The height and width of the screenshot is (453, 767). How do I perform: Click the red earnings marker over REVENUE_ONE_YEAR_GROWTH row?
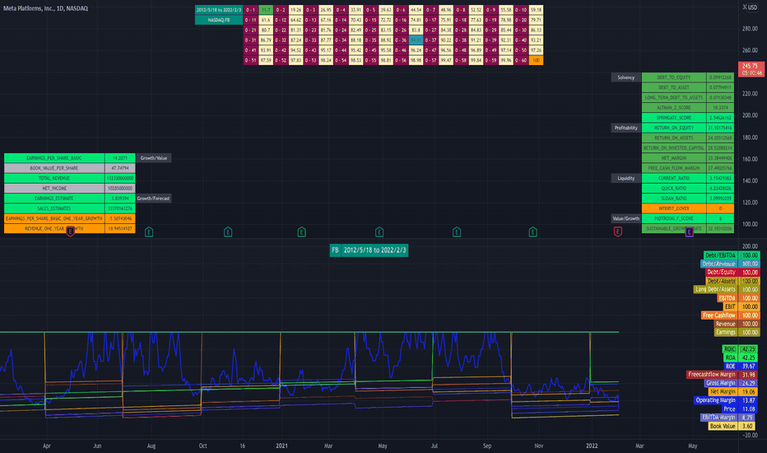pyautogui.click(x=71, y=231)
